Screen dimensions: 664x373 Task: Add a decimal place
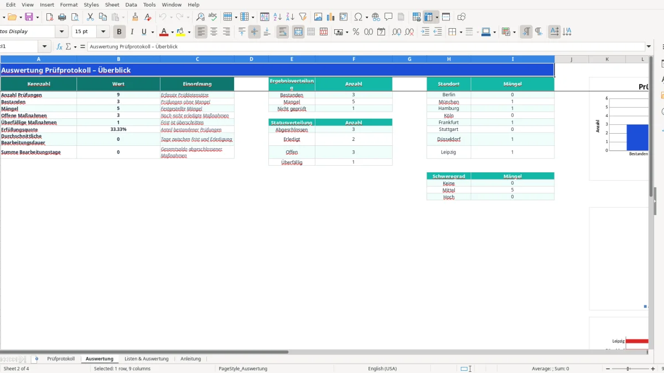397,32
